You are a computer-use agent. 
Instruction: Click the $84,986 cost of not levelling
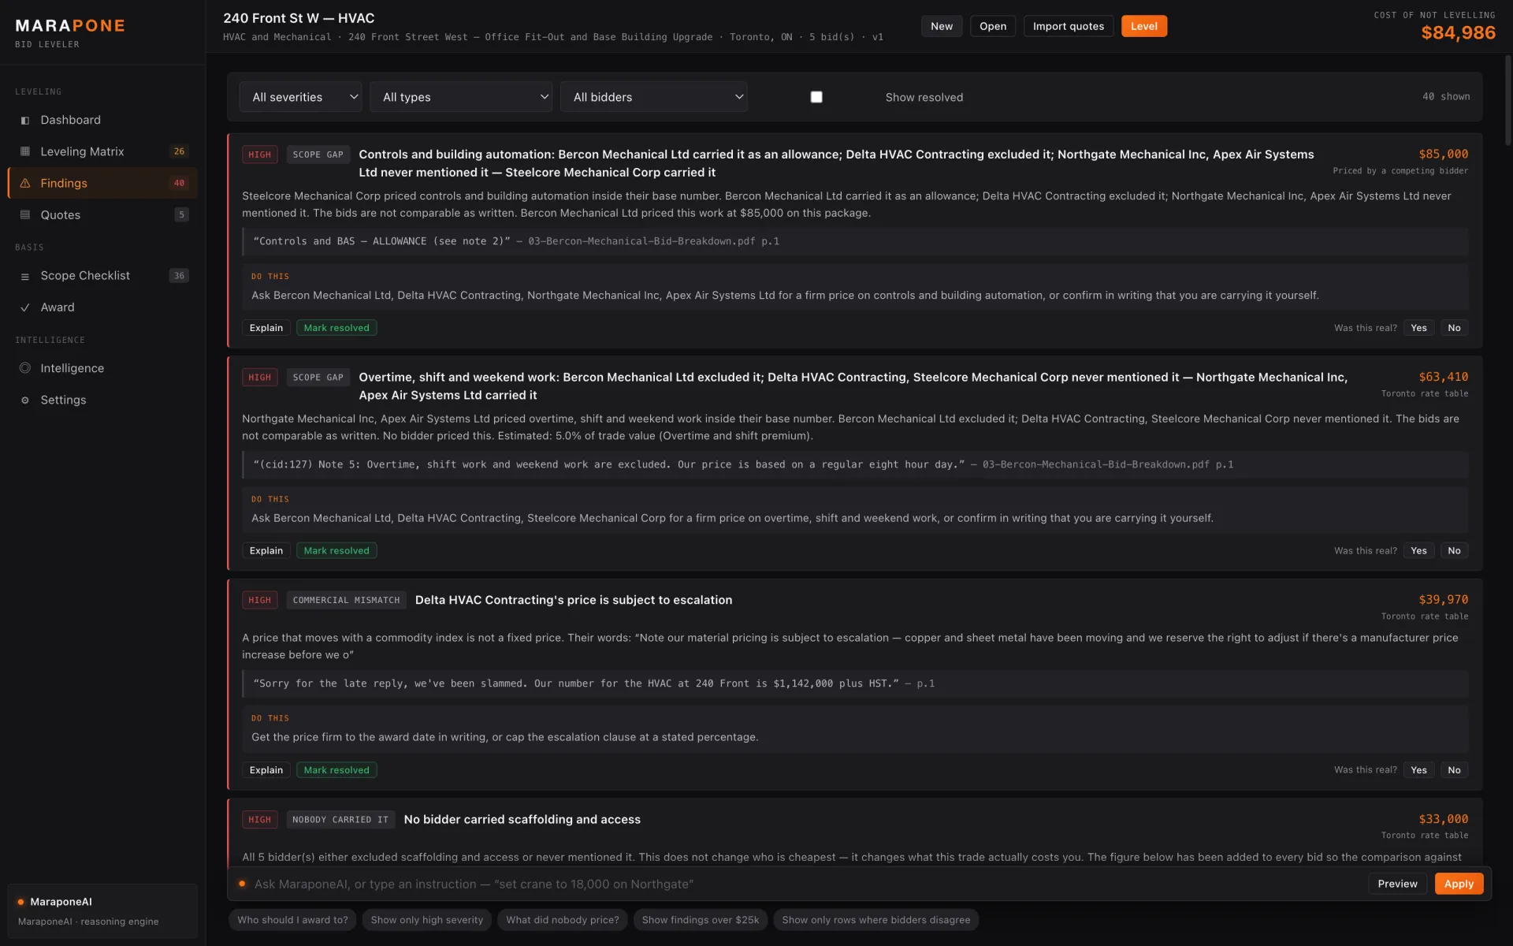point(1458,33)
